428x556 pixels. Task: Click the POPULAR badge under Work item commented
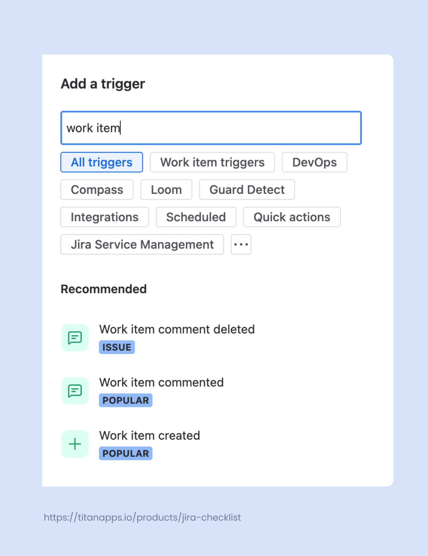tap(125, 400)
